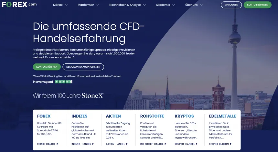Expand the Plattformen chevron

point(98,5)
